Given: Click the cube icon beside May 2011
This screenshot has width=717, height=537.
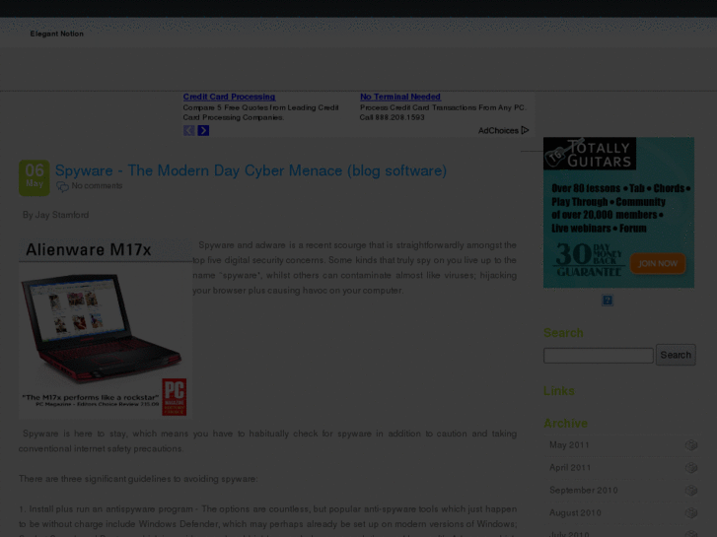Looking at the screenshot, I should point(691,445).
